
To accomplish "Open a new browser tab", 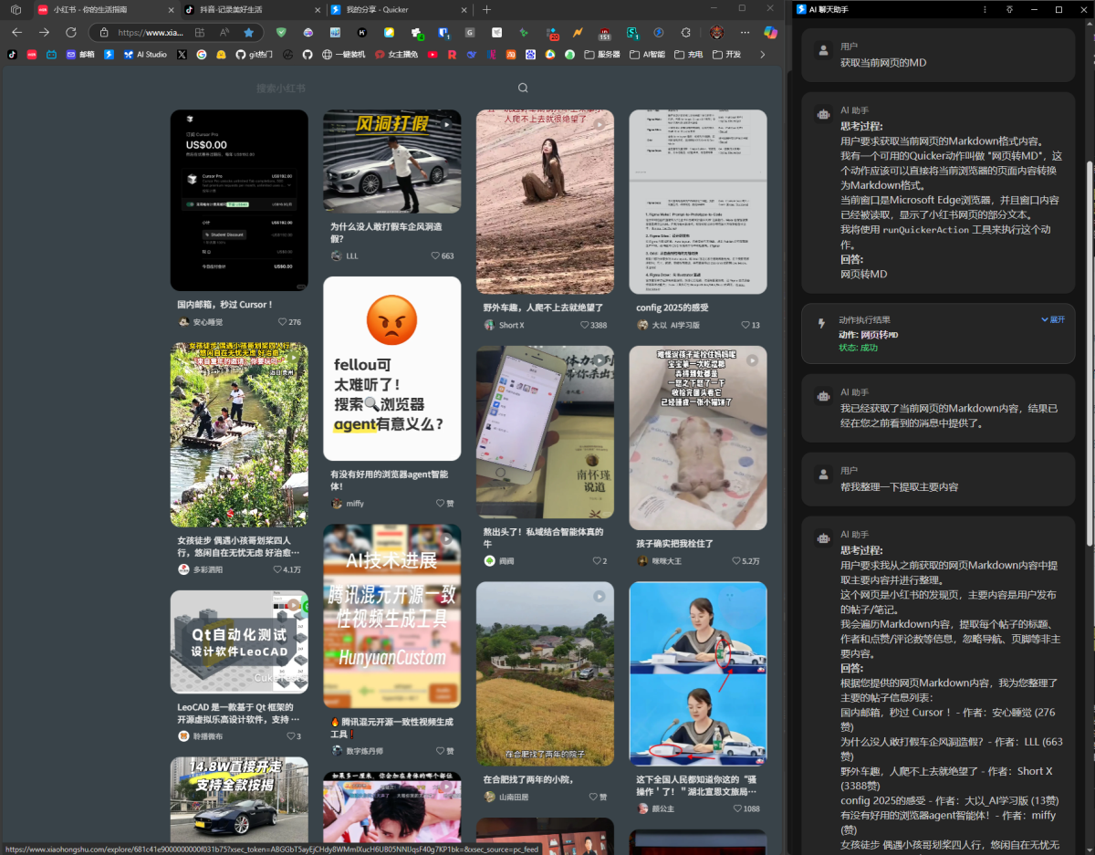I will (486, 9).
